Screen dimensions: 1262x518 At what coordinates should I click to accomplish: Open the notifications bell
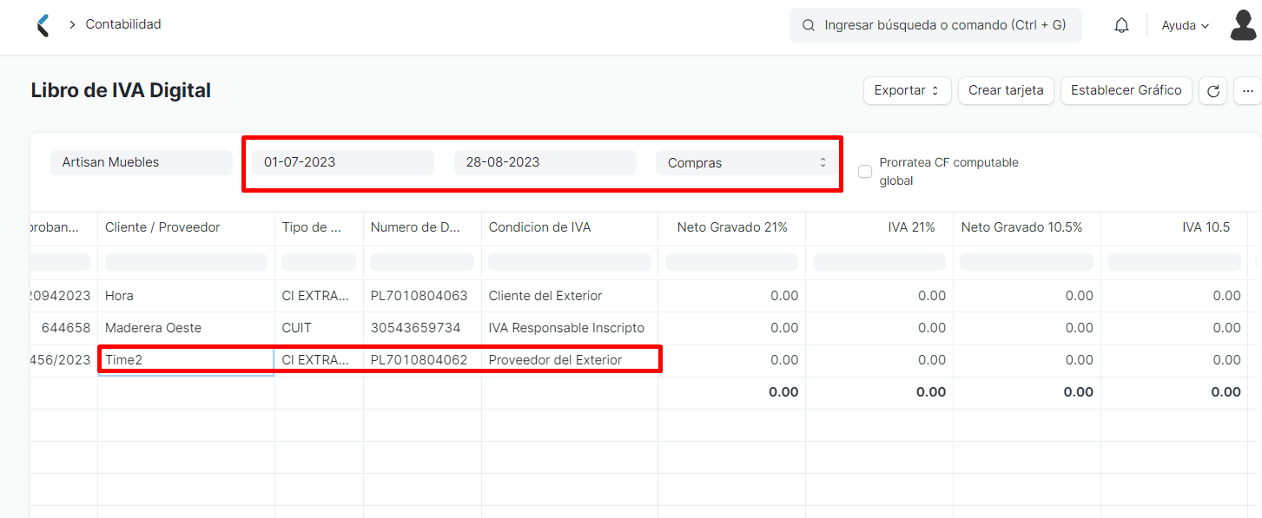1121,25
